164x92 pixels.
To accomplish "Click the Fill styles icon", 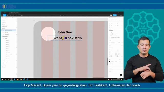I will [x=120, y=60].
